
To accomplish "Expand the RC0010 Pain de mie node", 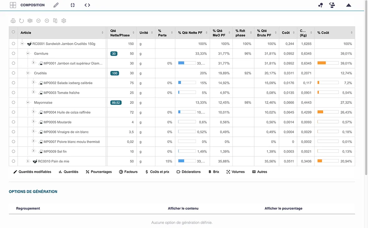I will tap(28, 161).
